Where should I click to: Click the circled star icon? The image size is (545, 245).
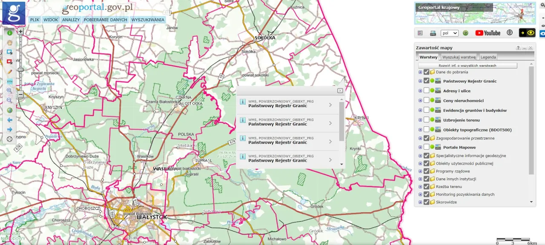(x=510, y=33)
